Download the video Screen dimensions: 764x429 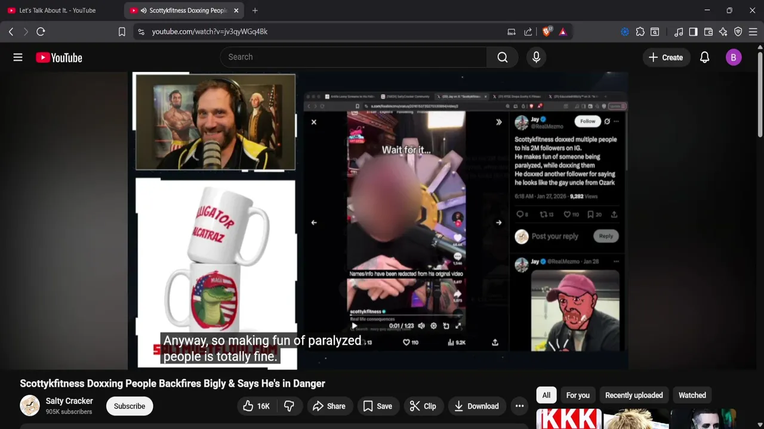pyautogui.click(x=476, y=406)
